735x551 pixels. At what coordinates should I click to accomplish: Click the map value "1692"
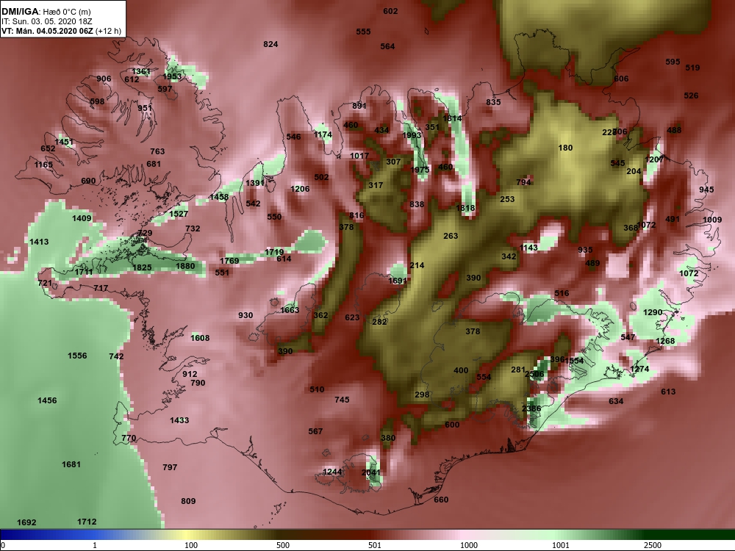(26, 522)
